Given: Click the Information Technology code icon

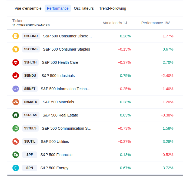Looking at the screenshot, I should click(x=16, y=89).
